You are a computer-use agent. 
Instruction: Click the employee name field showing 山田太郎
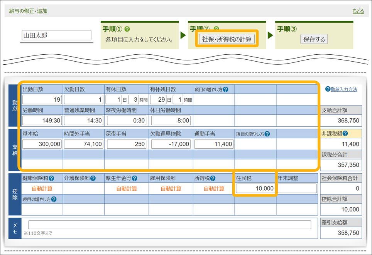[x=56, y=35]
